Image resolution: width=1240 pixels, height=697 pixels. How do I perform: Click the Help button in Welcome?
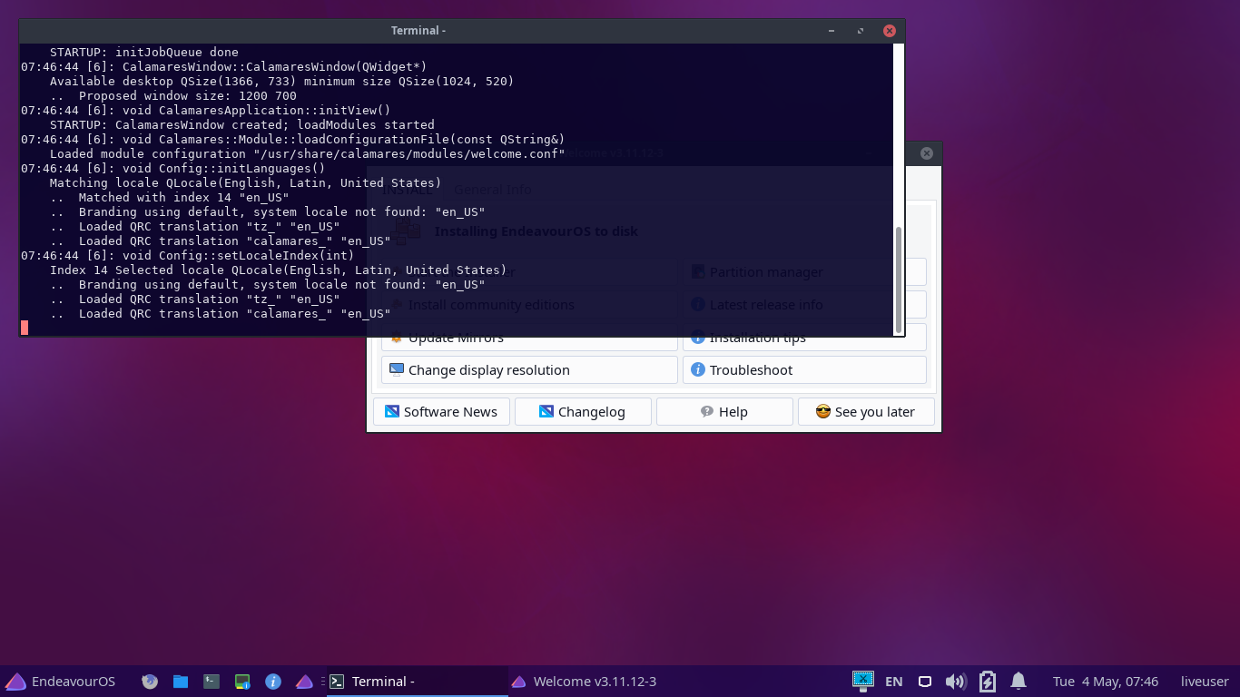(x=724, y=411)
